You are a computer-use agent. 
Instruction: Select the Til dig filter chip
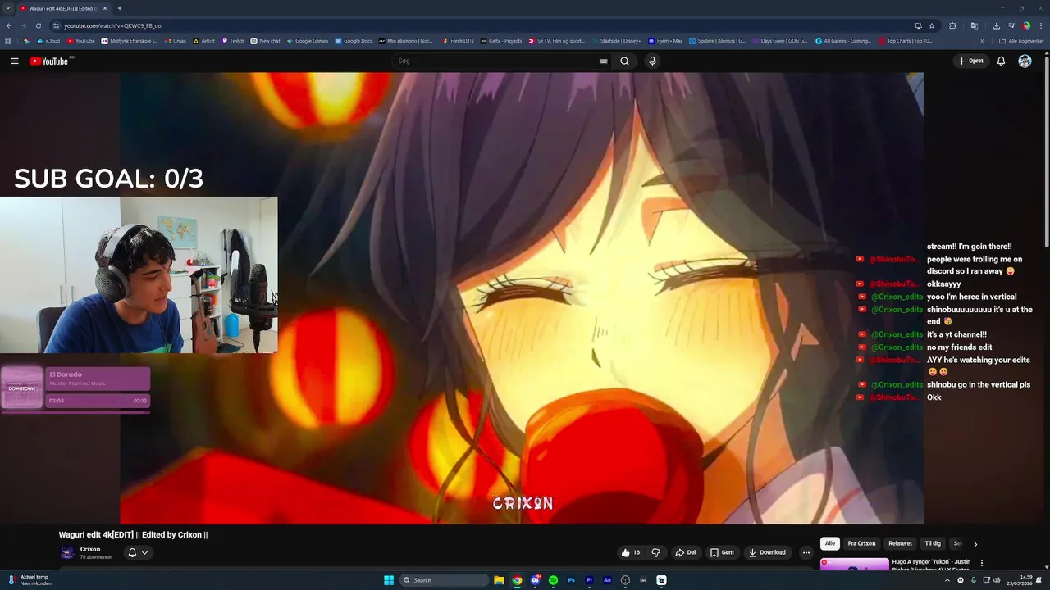[x=933, y=543]
